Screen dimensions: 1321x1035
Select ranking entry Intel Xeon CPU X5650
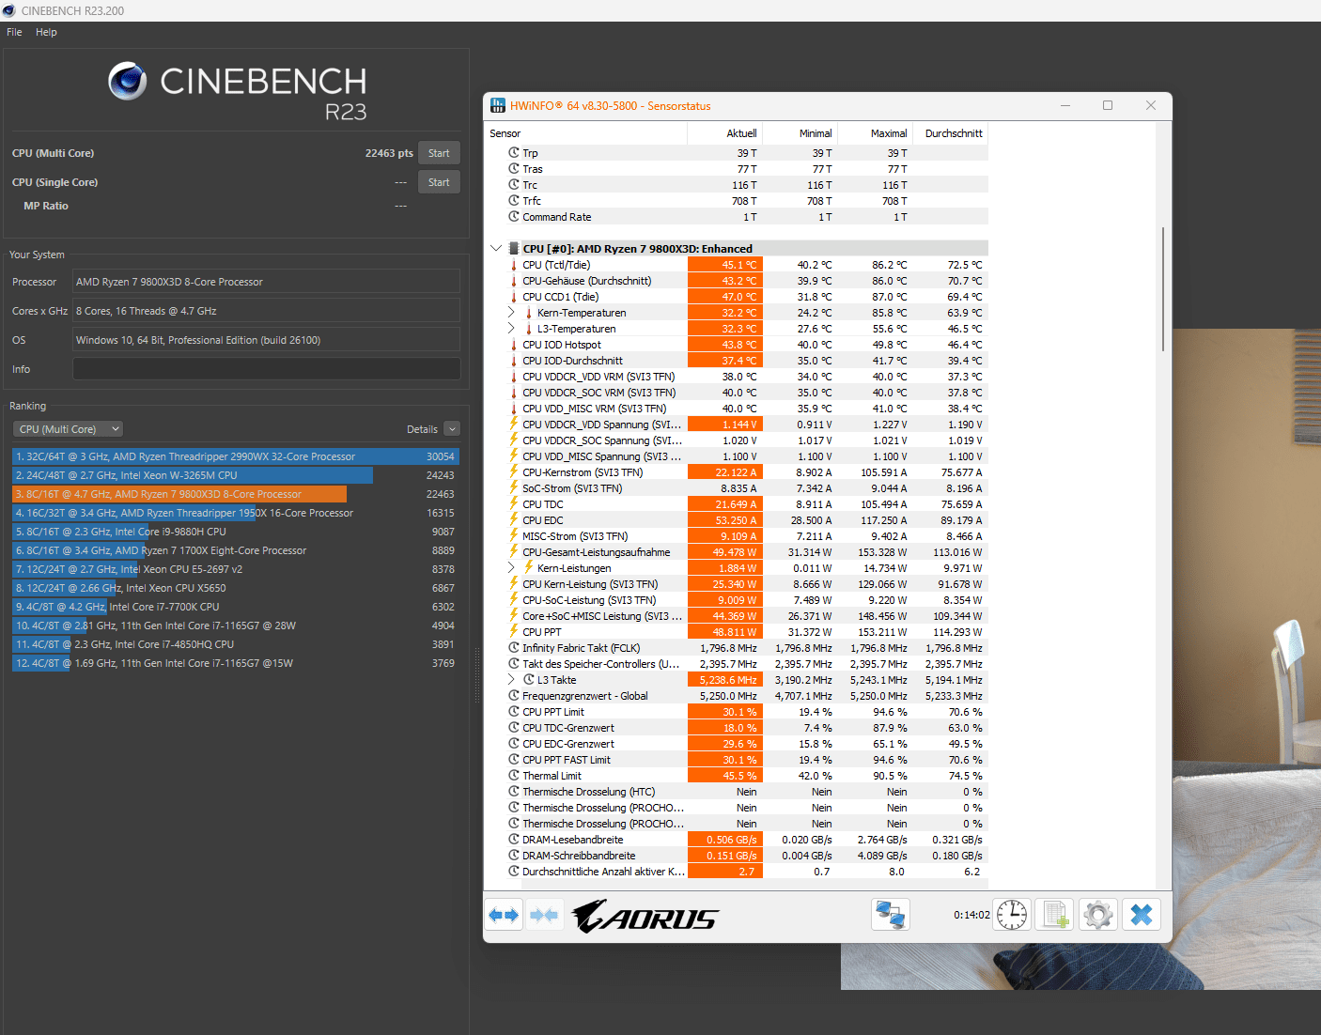click(235, 588)
